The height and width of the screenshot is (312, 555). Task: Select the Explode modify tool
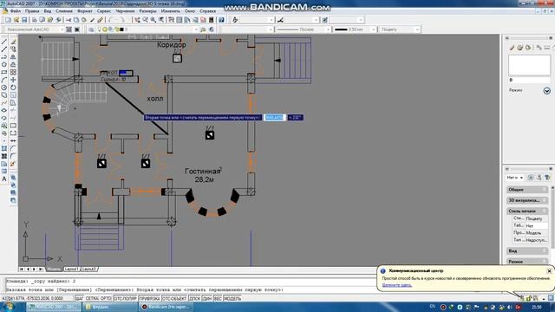[x=13, y=164]
